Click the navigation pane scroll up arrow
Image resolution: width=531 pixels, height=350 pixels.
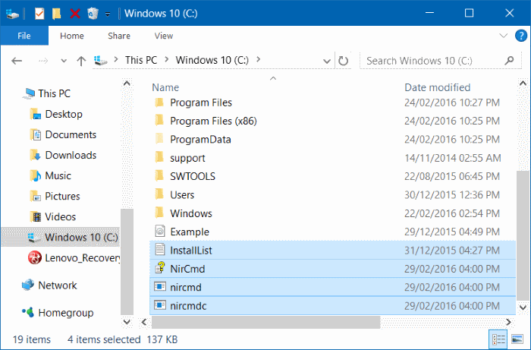[x=127, y=84]
